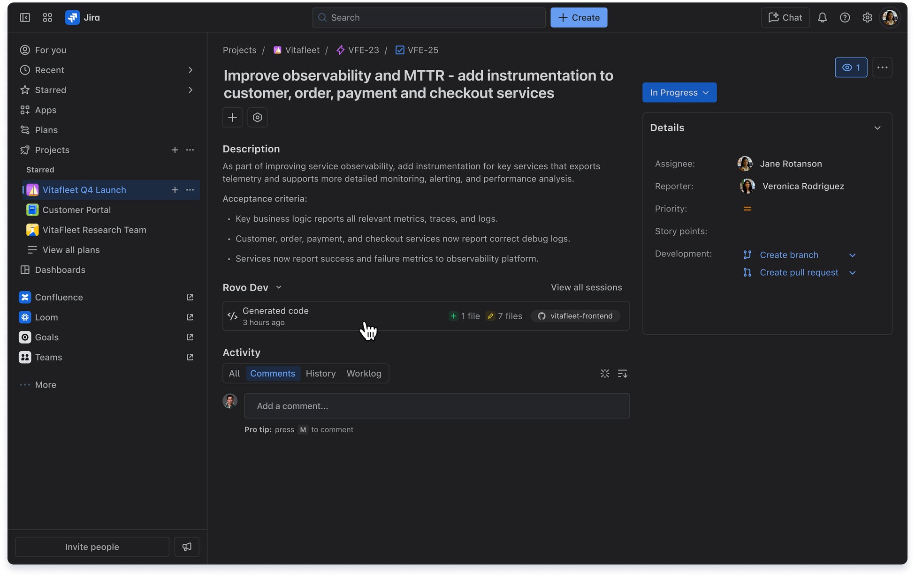Open the In Progress status dropdown

point(679,92)
